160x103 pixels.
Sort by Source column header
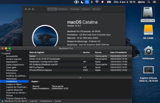tap(102, 52)
